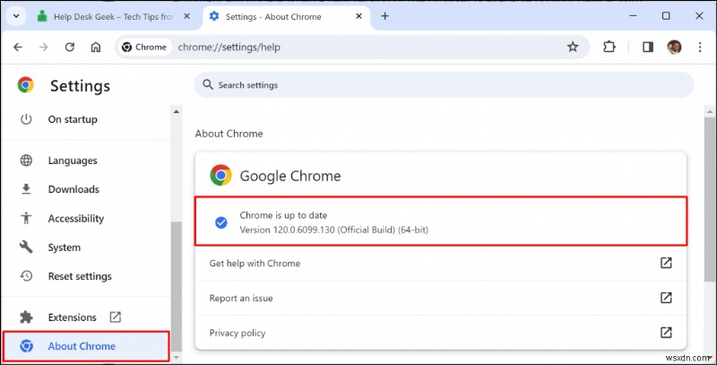Click the Google Chrome logo in the card
Image resolution: width=717 pixels, height=365 pixels.
(220, 176)
